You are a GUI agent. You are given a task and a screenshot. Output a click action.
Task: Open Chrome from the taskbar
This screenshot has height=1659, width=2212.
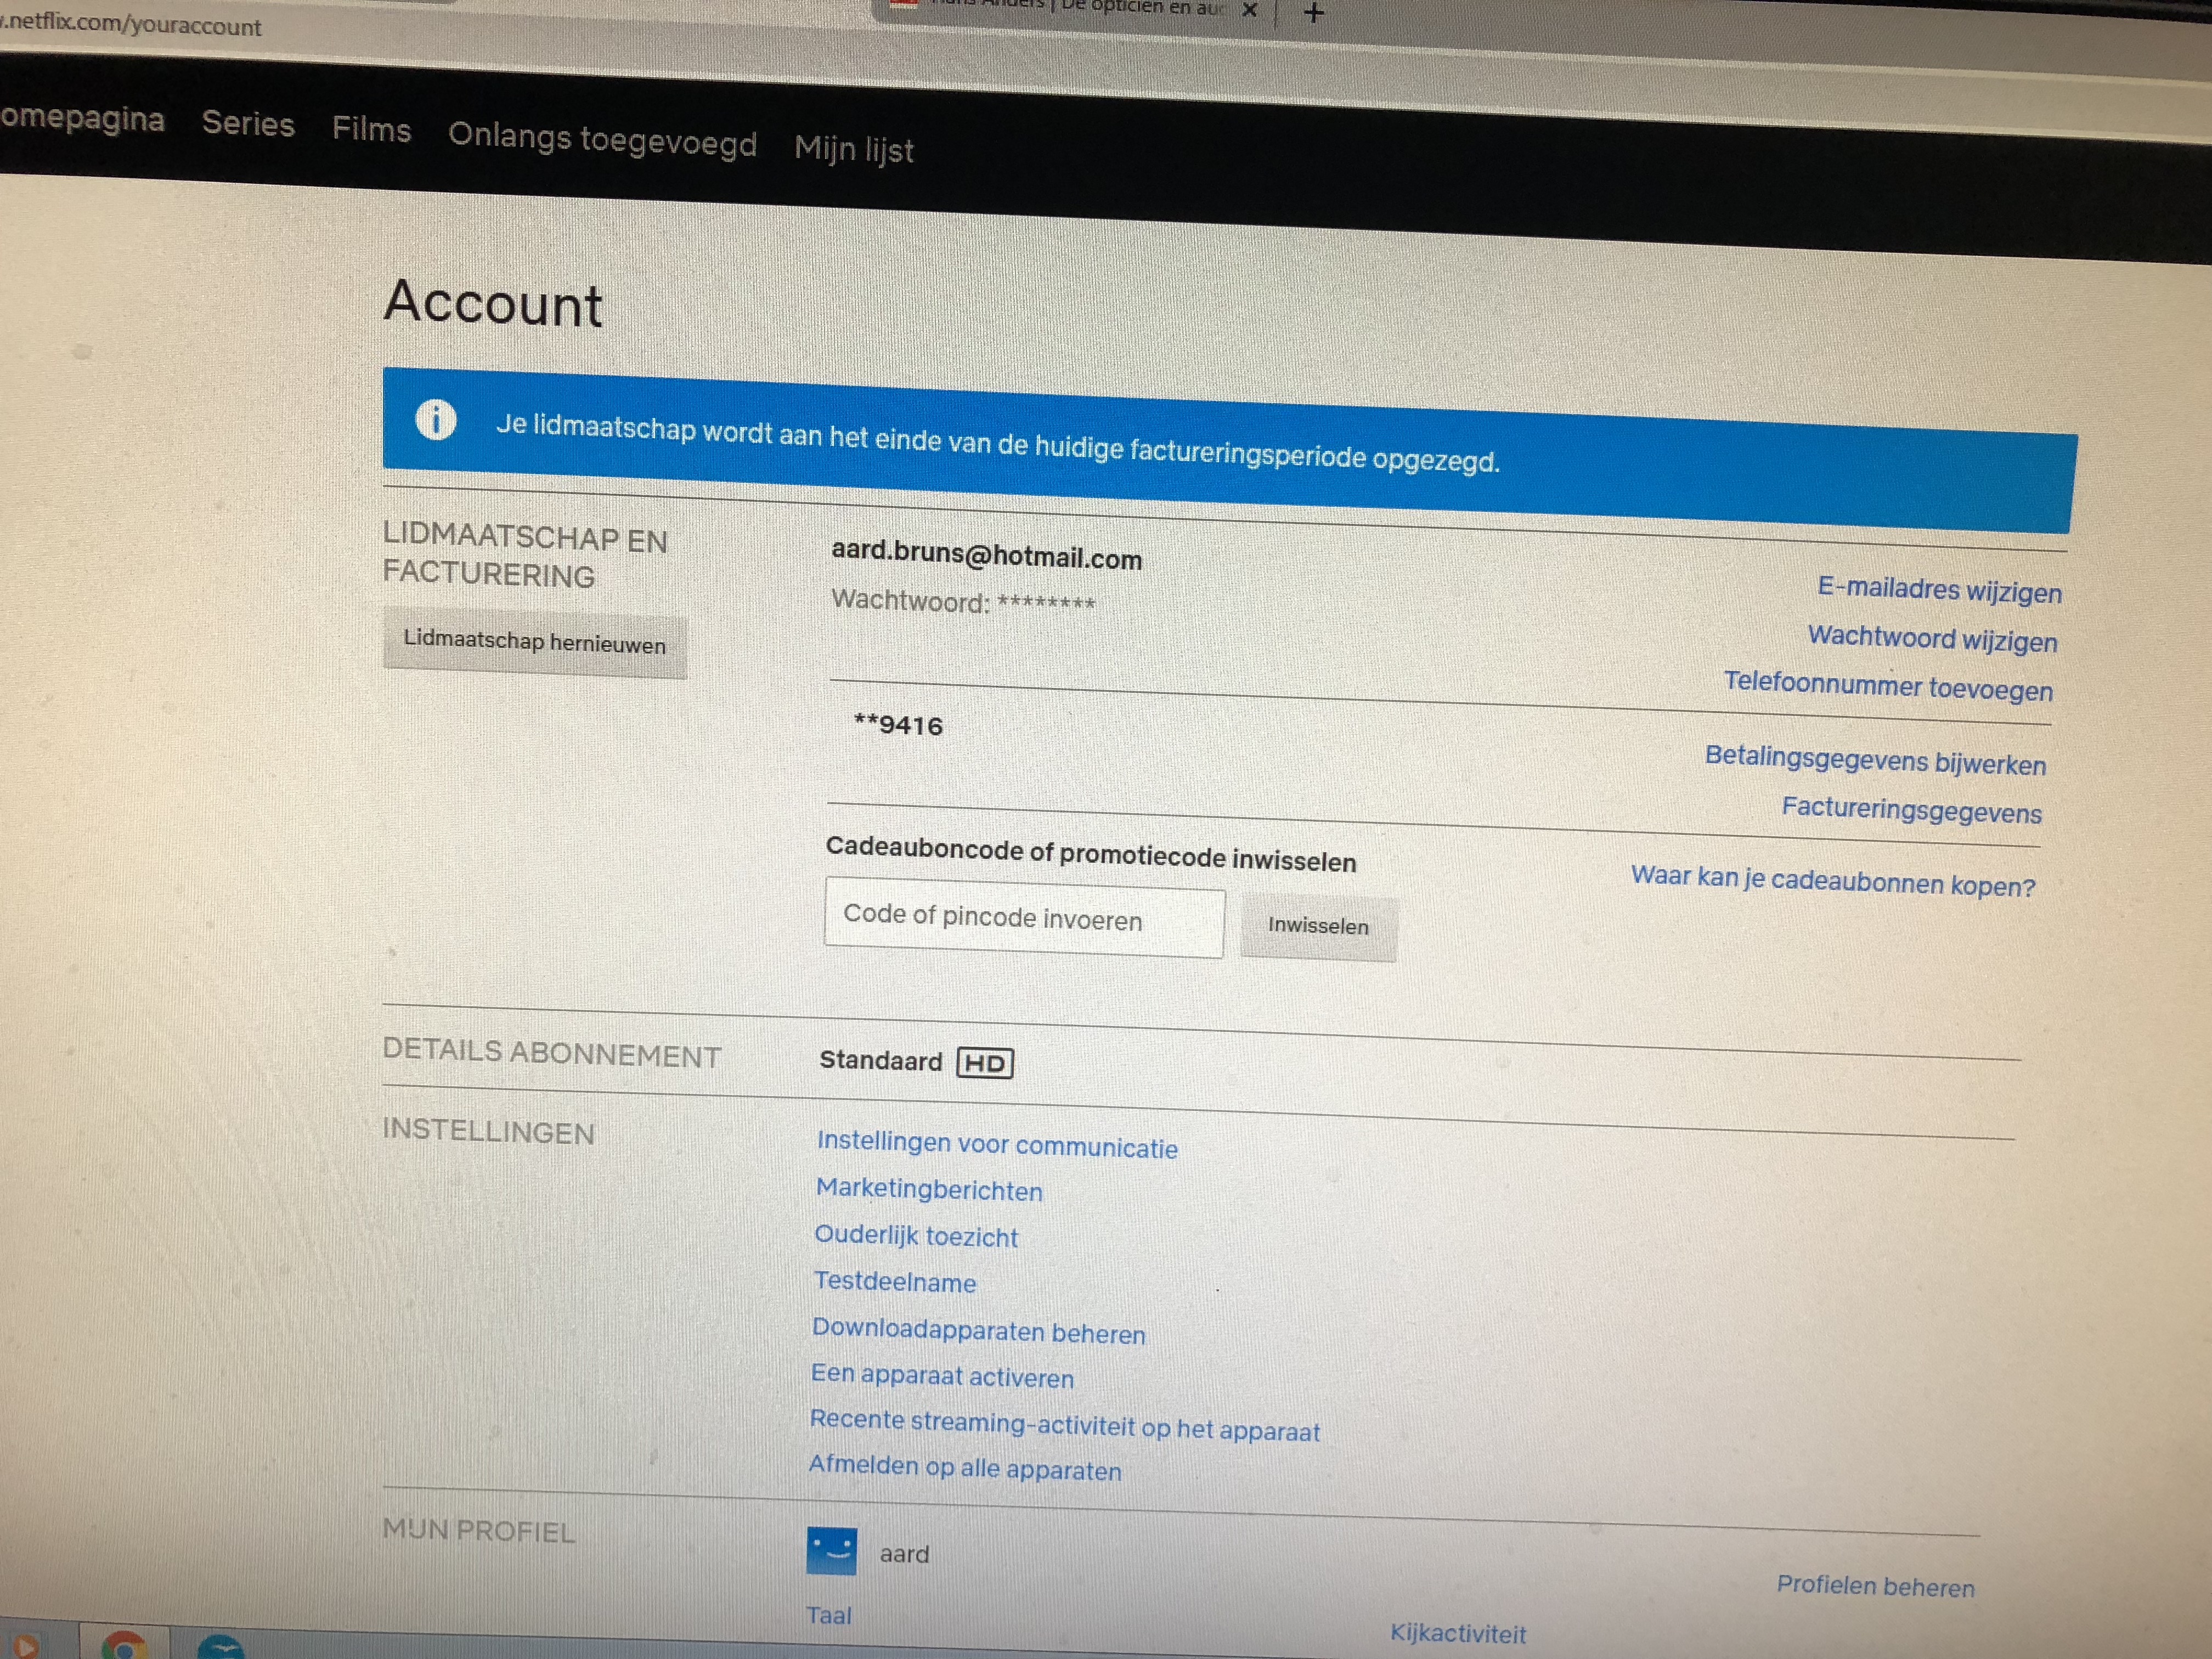click(125, 1645)
